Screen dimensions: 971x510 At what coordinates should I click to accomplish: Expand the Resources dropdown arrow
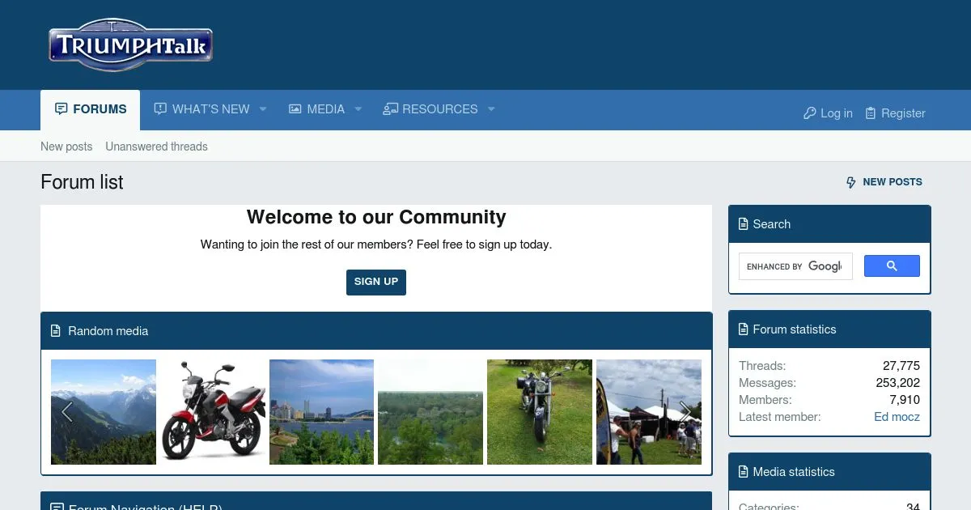coord(490,109)
